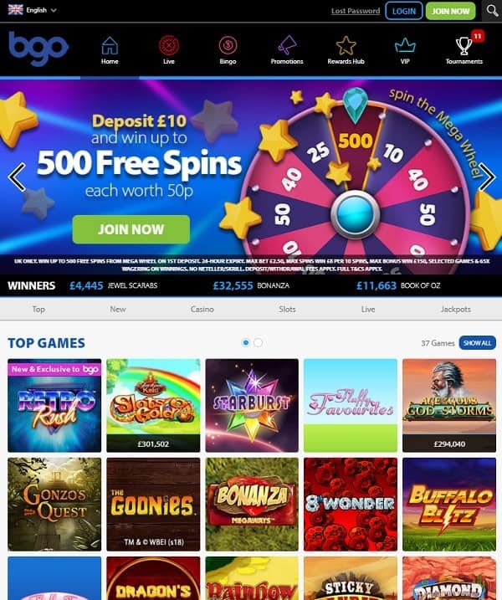The image size is (502, 600).
Task: Open the search magnifier icon
Action: click(493, 10)
